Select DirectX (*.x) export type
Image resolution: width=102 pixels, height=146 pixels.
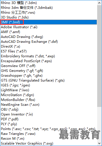coord(49,46)
